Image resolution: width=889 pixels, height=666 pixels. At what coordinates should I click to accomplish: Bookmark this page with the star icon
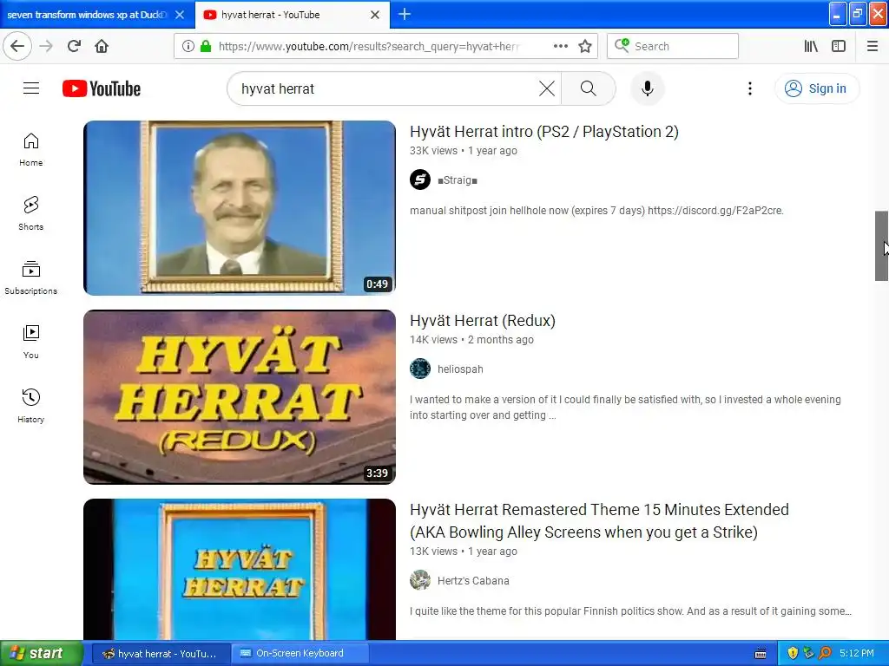coord(585,46)
